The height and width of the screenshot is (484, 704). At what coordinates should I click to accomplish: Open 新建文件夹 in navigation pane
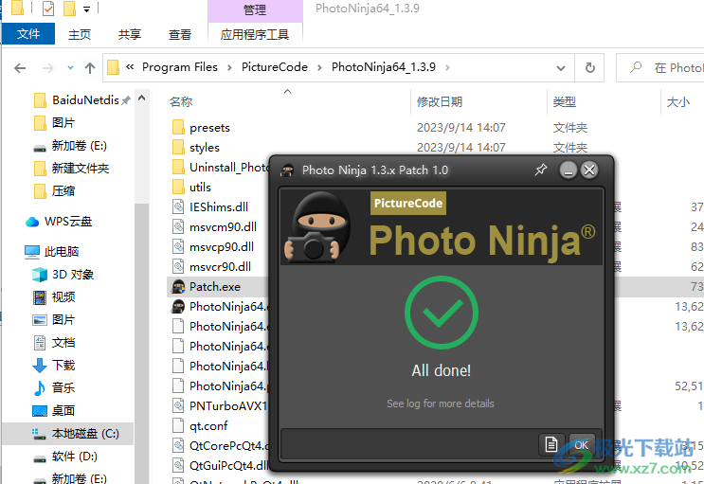pyautogui.click(x=80, y=168)
